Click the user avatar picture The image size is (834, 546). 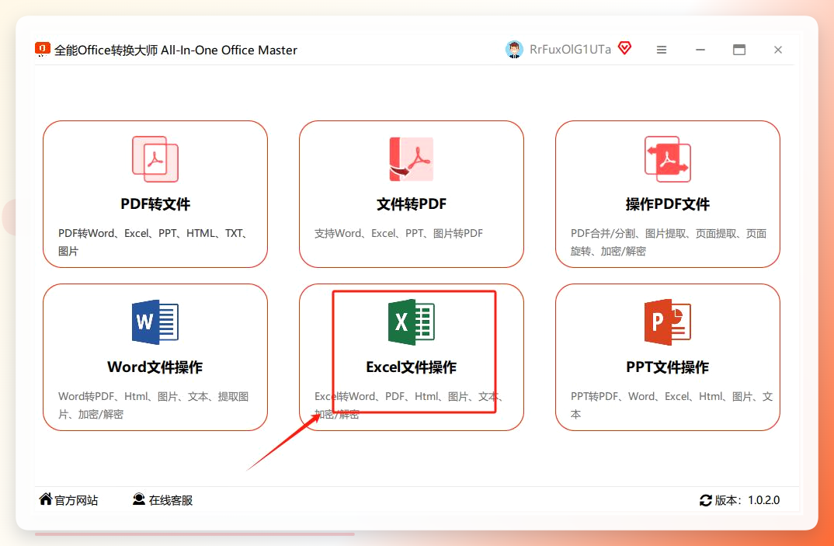pos(514,50)
